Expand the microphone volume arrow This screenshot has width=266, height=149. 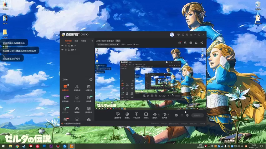[x=159, y=115]
